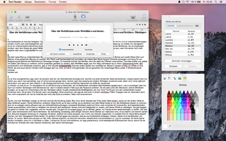
Task: Adjust the Wörter pro Minute slider
Action: [x=176, y=26]
